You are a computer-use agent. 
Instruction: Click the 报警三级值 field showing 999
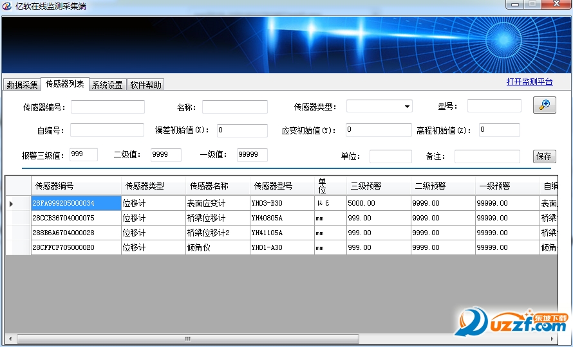tap(84, 154)
